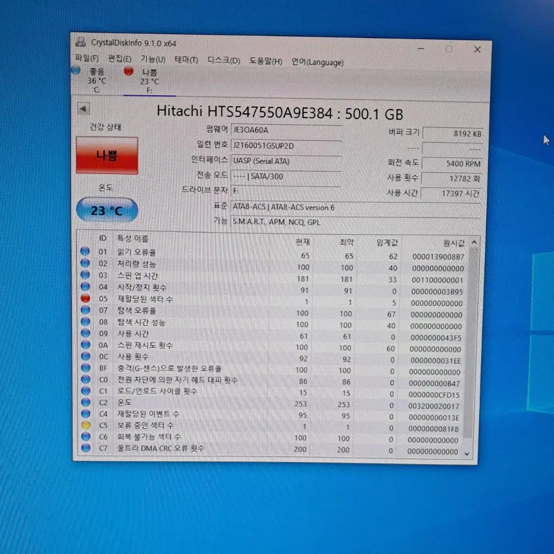Viewport: 554px width, 554px height.
Task: Click the ID column header
Action: tap(103, 238)
